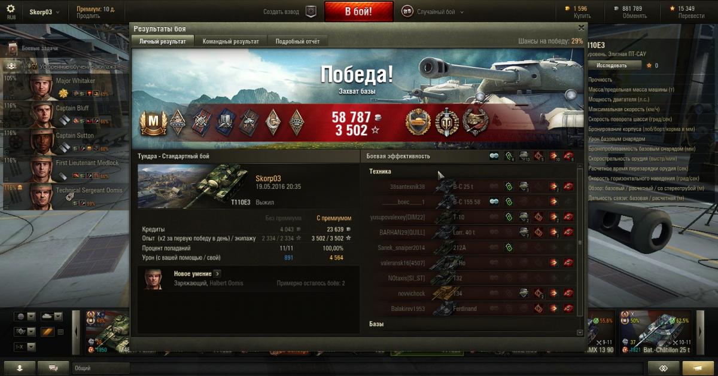Open the chat channels speech-bubble icon

click(53, 367)
